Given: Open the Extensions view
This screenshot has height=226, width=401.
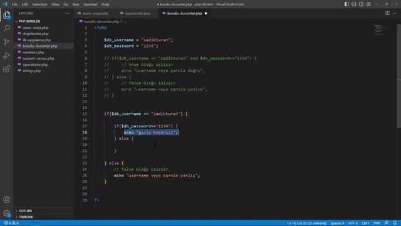Looking at the screenshot, I should (7, 69).
